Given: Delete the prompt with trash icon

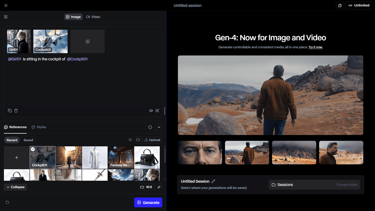Looking at the screenshot, I should coord(16,110).
